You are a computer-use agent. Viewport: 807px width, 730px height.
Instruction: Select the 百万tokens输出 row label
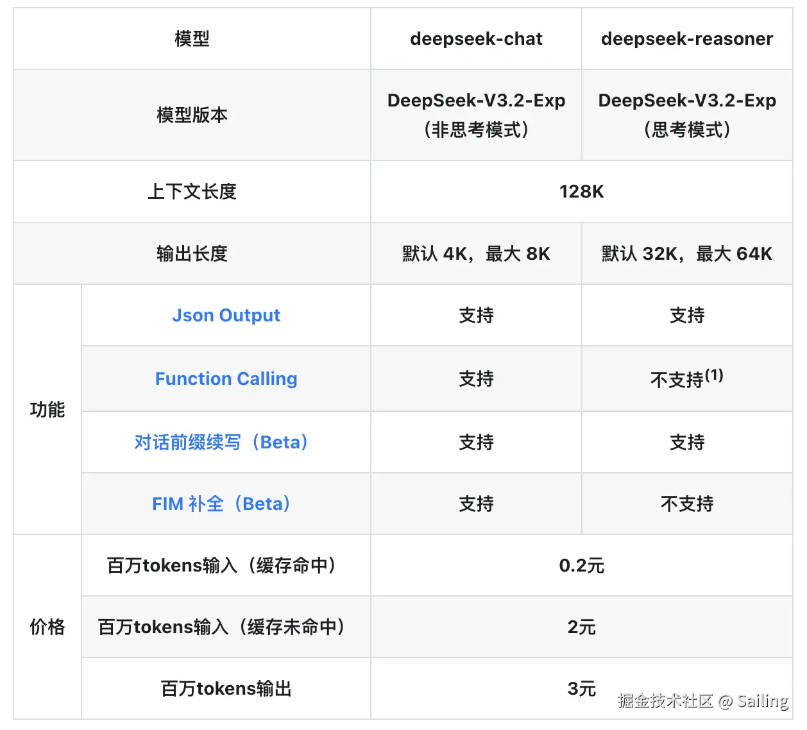(x=226, y=688)
